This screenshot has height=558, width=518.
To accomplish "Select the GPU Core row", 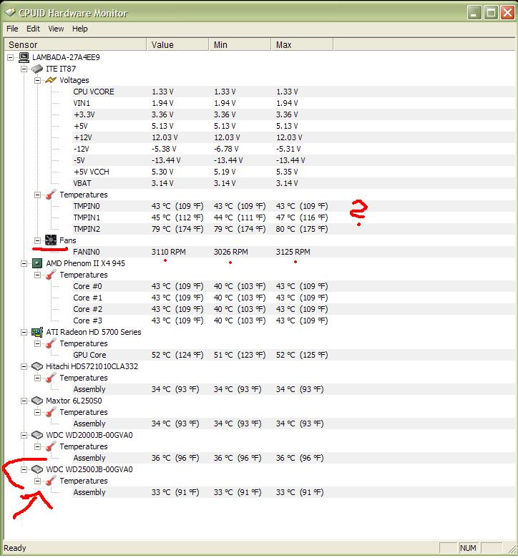I will click(293, 355).
